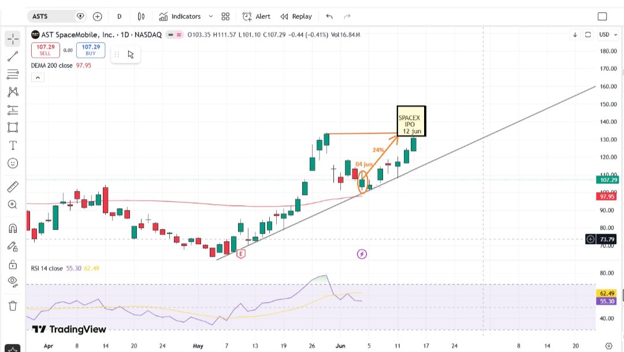The width and height of the screenshot is (624, 352).
Task: Open the emoji and icons tool
Action: (13, 163)
